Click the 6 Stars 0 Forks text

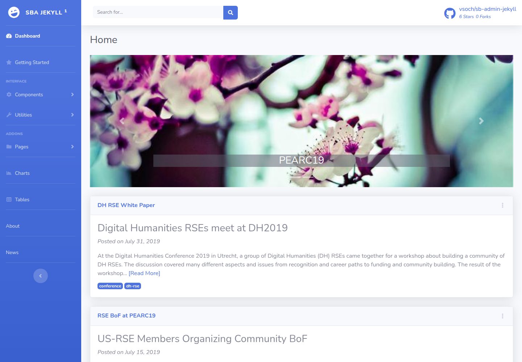[x=475, y=17]
